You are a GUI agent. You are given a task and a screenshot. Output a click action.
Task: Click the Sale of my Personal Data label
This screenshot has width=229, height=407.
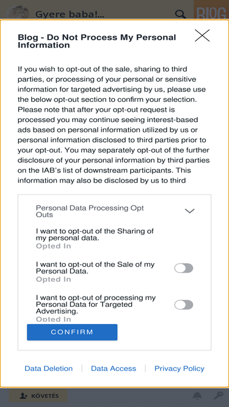(95, 268)
